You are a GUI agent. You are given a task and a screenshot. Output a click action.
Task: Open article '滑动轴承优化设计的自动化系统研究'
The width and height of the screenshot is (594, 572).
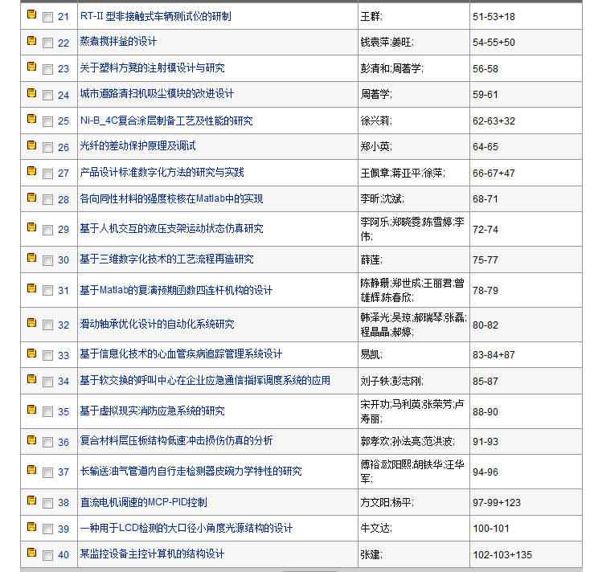pos(157,324)
